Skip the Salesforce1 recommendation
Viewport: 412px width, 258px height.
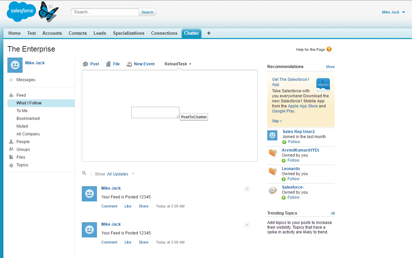click(x=277, y=121)
